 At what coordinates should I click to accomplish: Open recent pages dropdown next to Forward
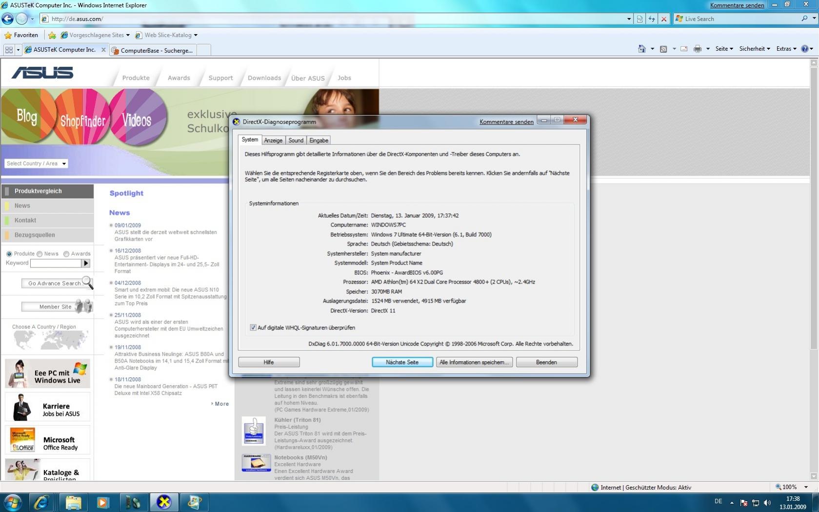[32, 19]
